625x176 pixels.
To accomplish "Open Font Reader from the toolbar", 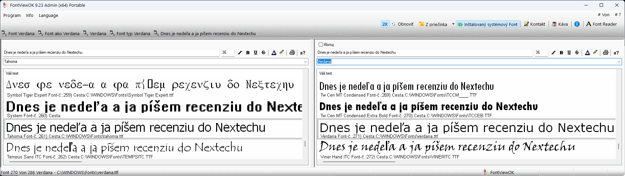I will click(x=601, y=24).
